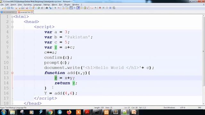Toggle the Indent Guide toolbar button

[x=78, y=8]
